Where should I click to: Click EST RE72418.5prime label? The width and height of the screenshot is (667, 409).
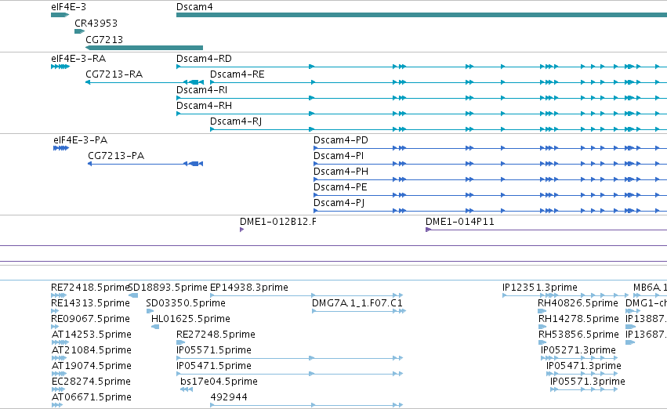pyautogui.click(x=90, y=288)
